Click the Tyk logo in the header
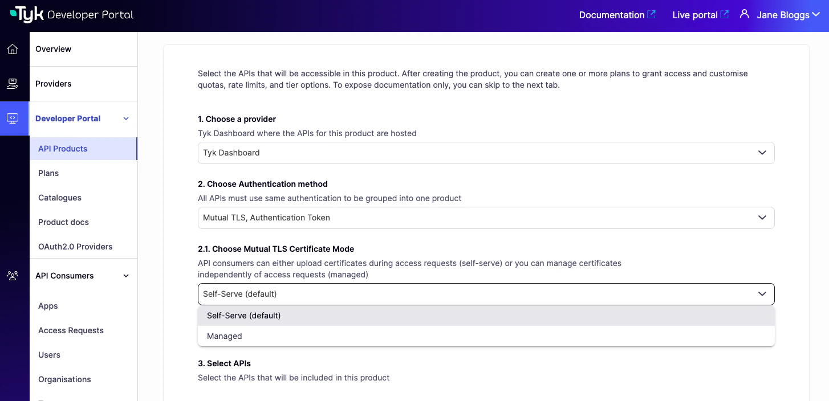 point(26,15)
